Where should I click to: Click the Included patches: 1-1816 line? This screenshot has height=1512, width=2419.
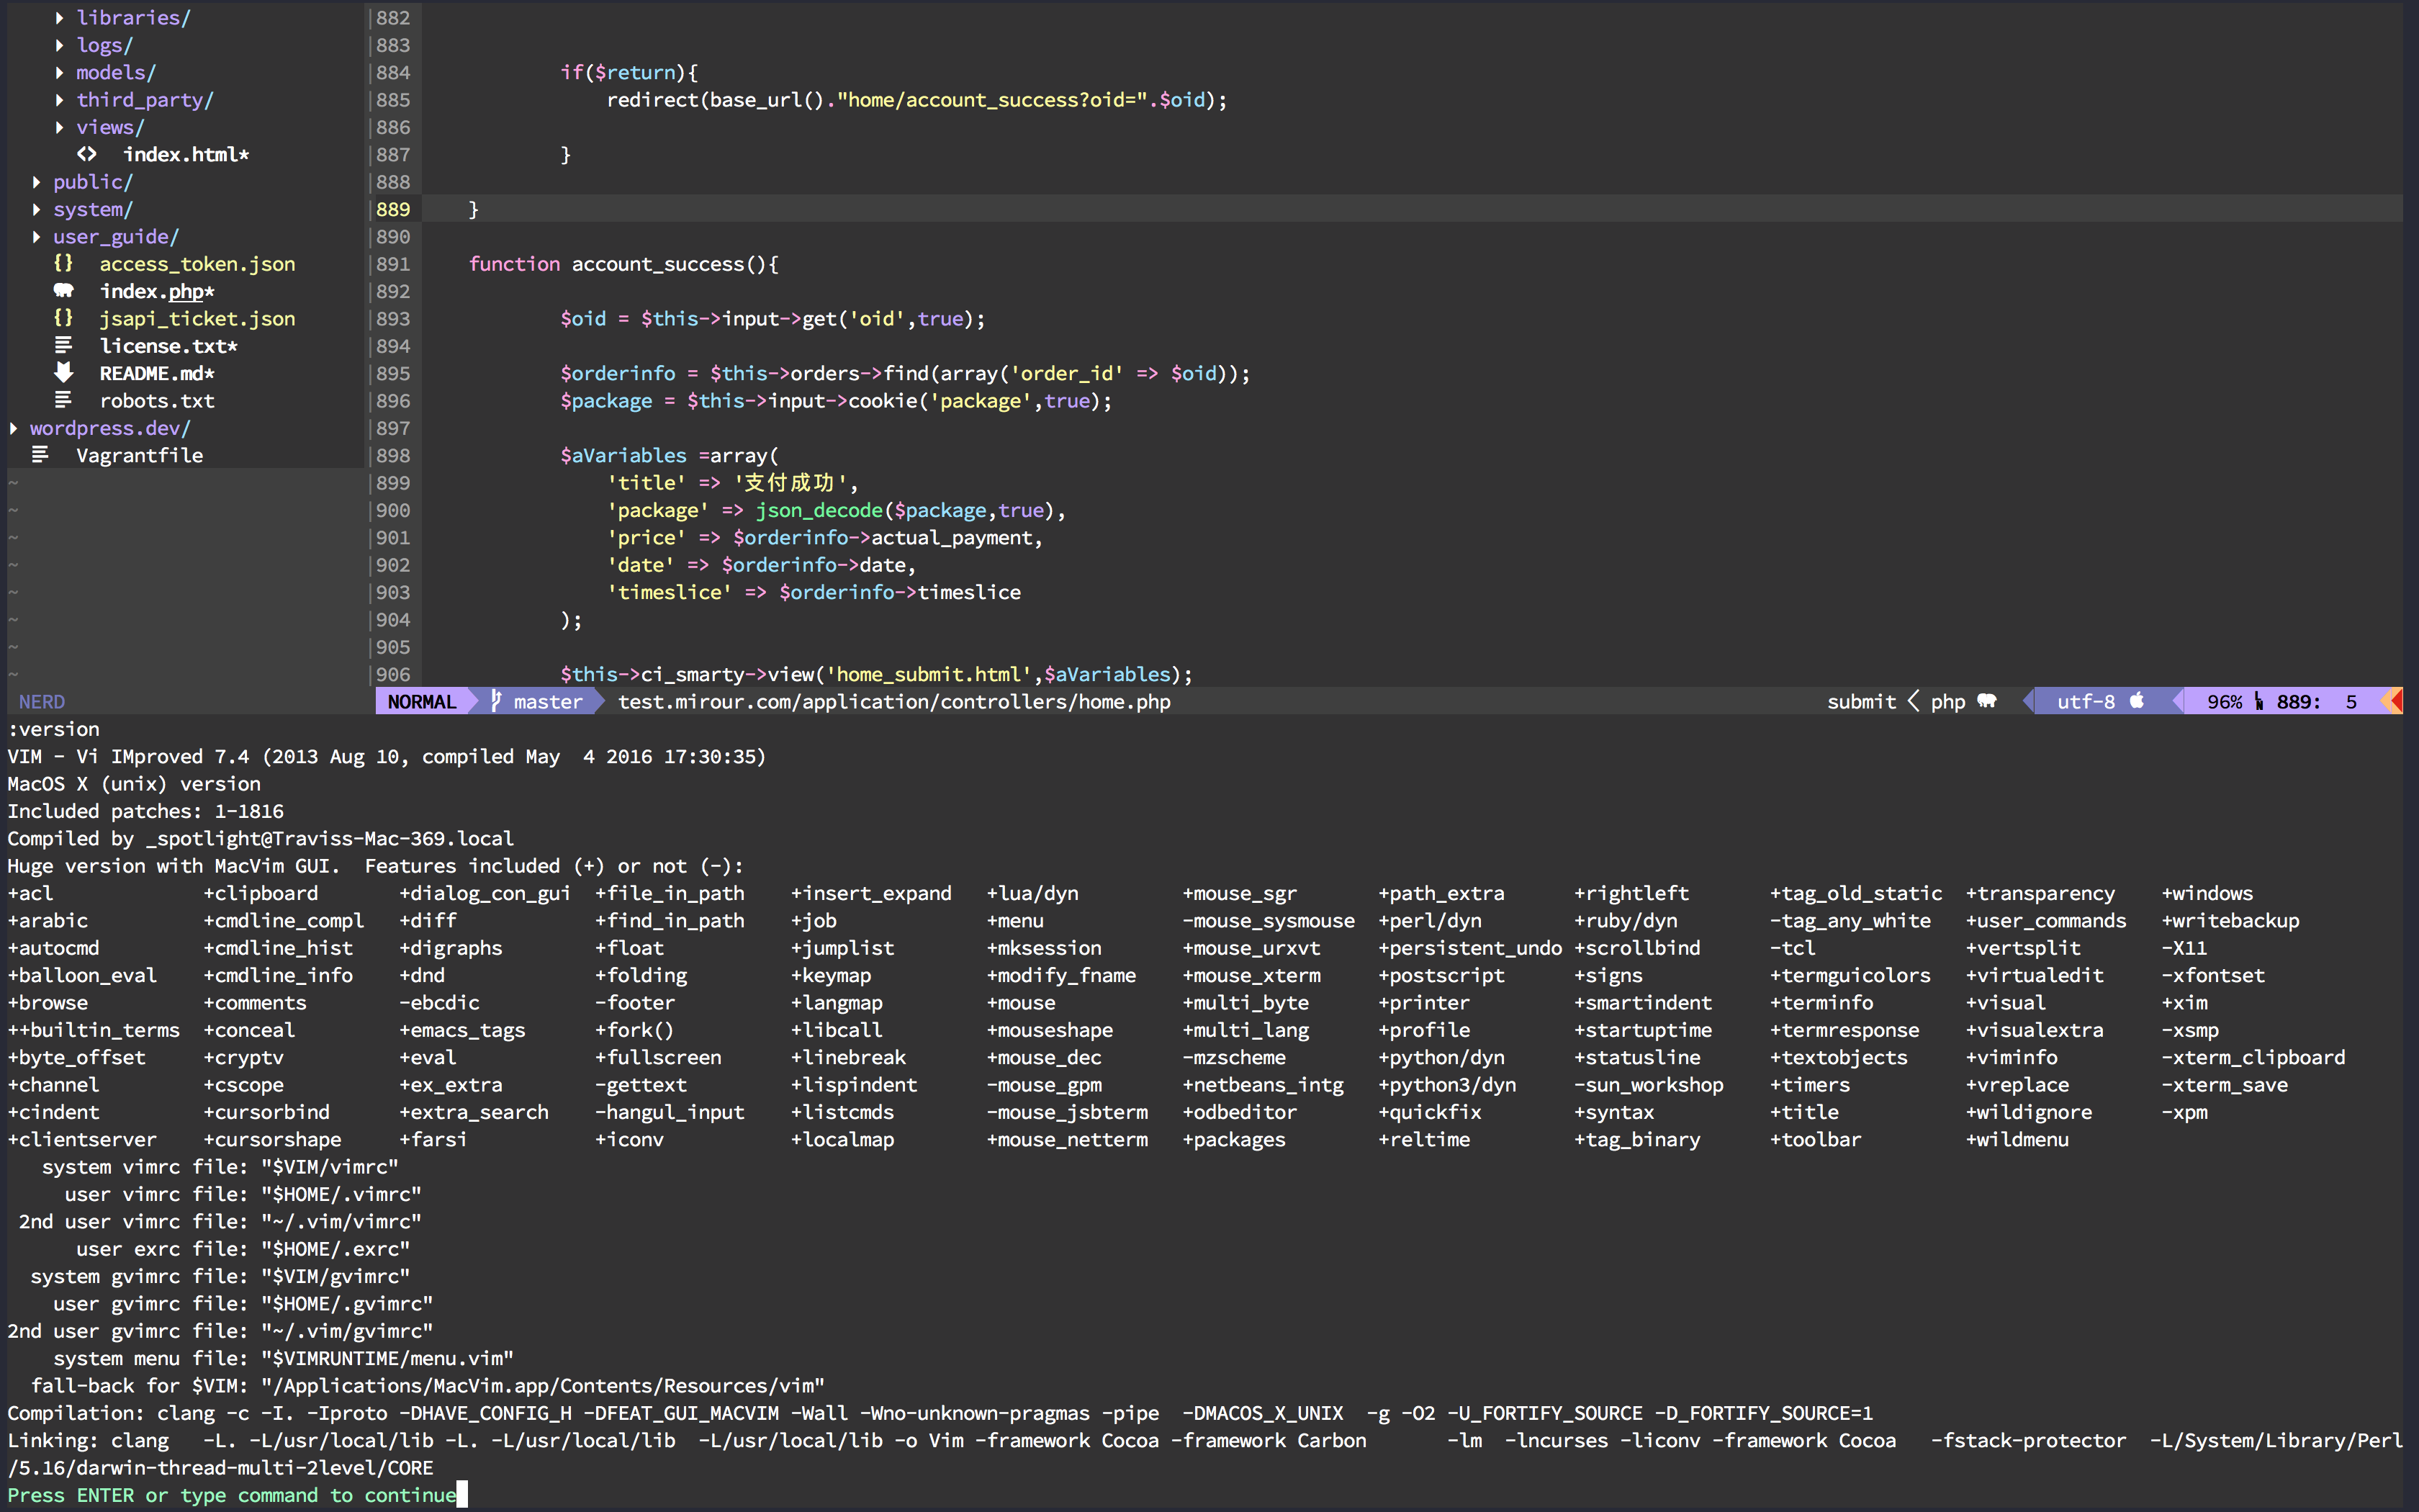[146, 811]
